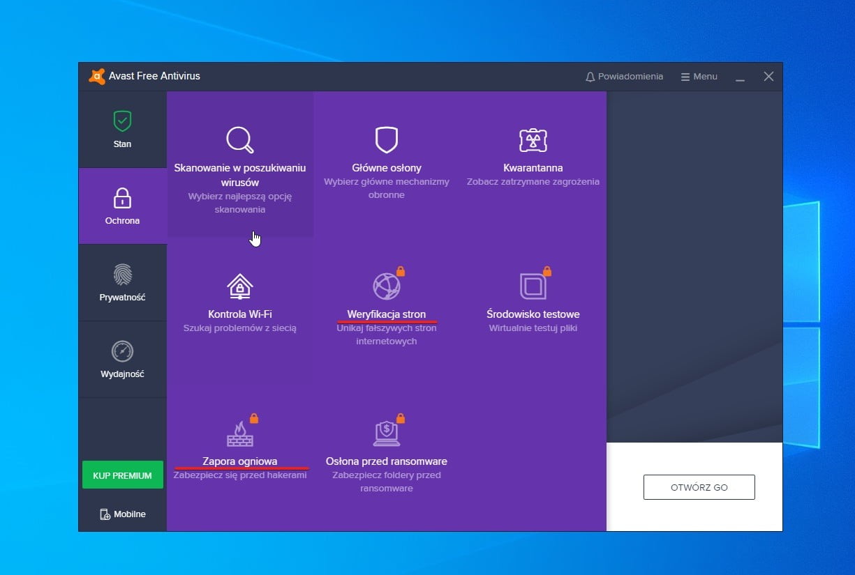855x575 pixels.
Task: Click the Weryfikacja stron globe icon
Action: pyautogui.click(x=386, y=286)
